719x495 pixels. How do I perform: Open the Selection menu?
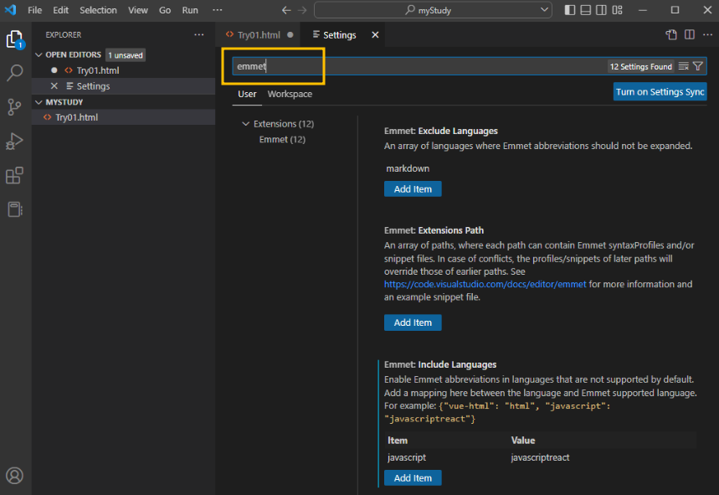[x=98, y=10]
